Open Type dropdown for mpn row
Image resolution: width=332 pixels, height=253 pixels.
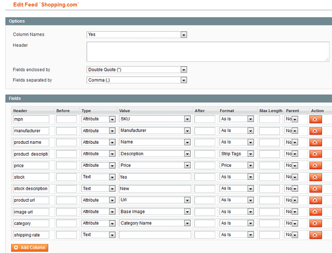click(98, 119)
